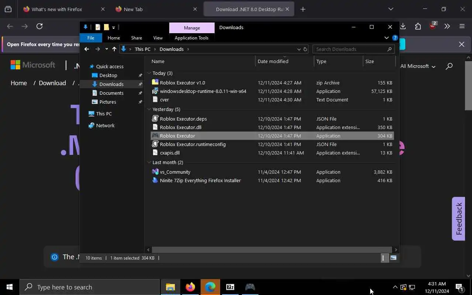The height and width of the screenshot is (295, 472).
Task: Go up one folder level in Explorer
Action: tap(114, 49)
